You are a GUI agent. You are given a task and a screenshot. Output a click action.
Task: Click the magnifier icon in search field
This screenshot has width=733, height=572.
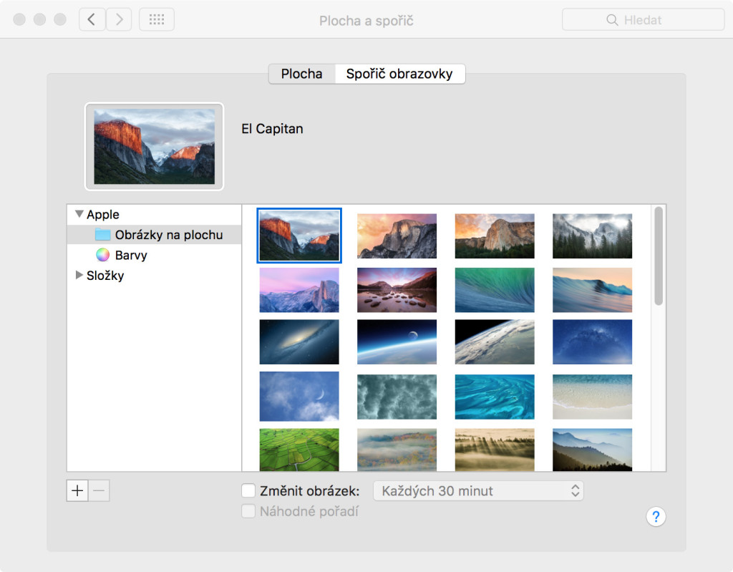coord(612,19)
